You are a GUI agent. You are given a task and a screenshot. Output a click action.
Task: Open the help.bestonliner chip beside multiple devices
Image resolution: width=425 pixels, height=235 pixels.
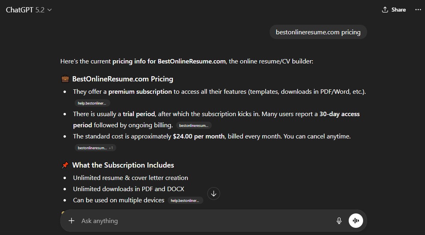[185, 200]
